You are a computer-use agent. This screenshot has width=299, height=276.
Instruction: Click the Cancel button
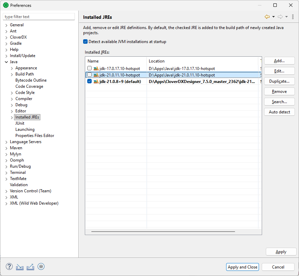(278, 267)
